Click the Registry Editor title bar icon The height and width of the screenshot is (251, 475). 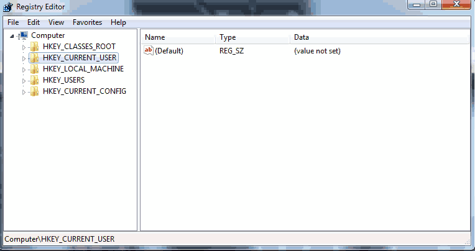pos(8,7)
